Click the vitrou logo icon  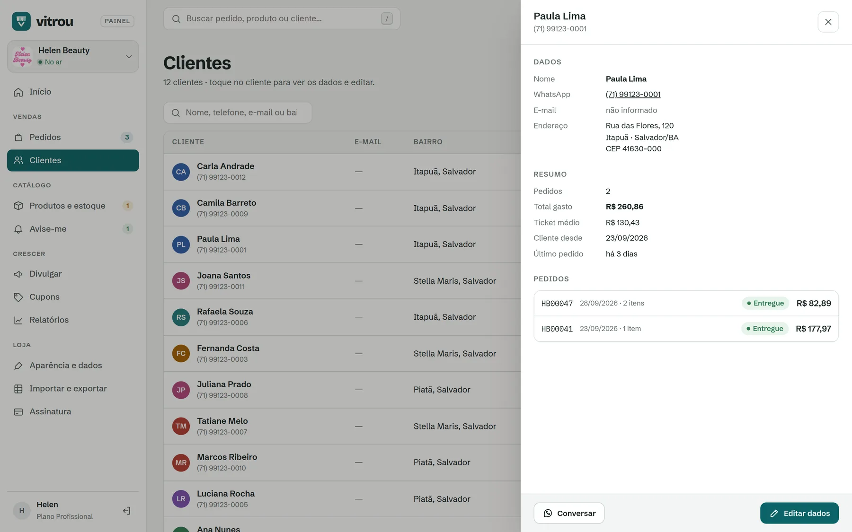pos(21,21)
